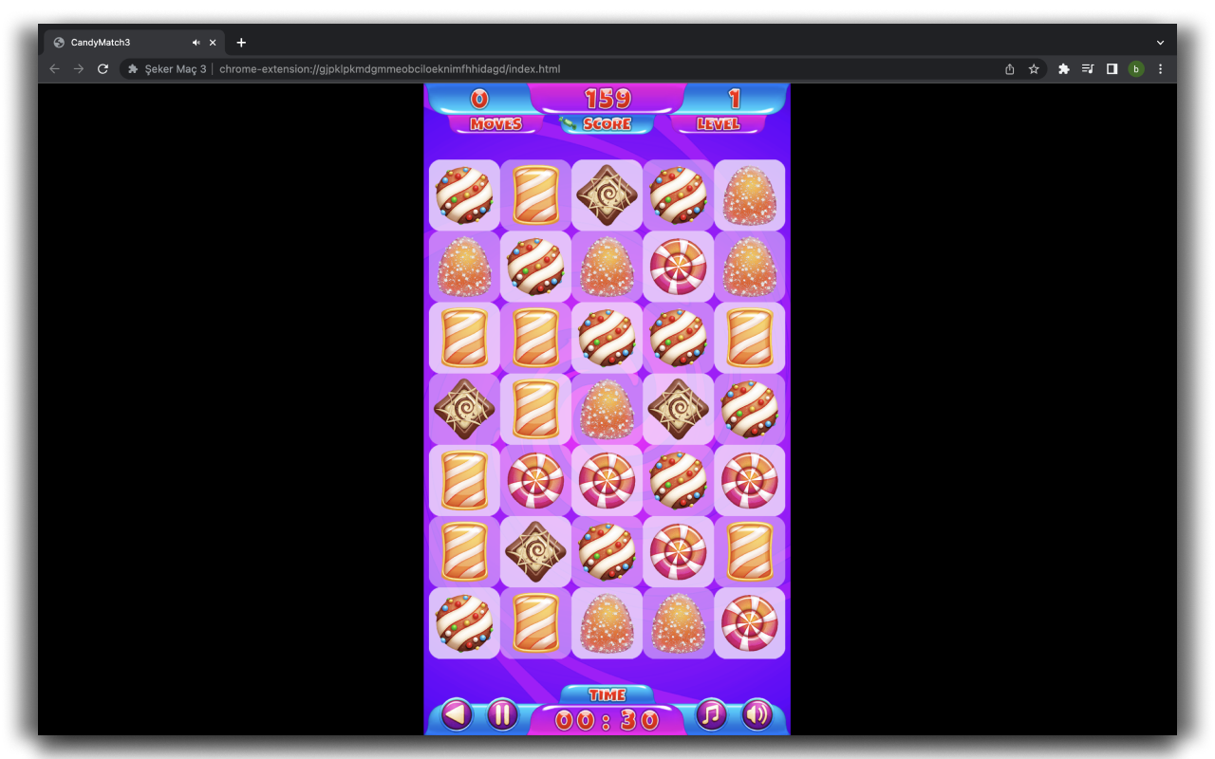Click the share icon in the address bar
The width and height of the screenshot is (1215, 759).
coord(1009,68)
